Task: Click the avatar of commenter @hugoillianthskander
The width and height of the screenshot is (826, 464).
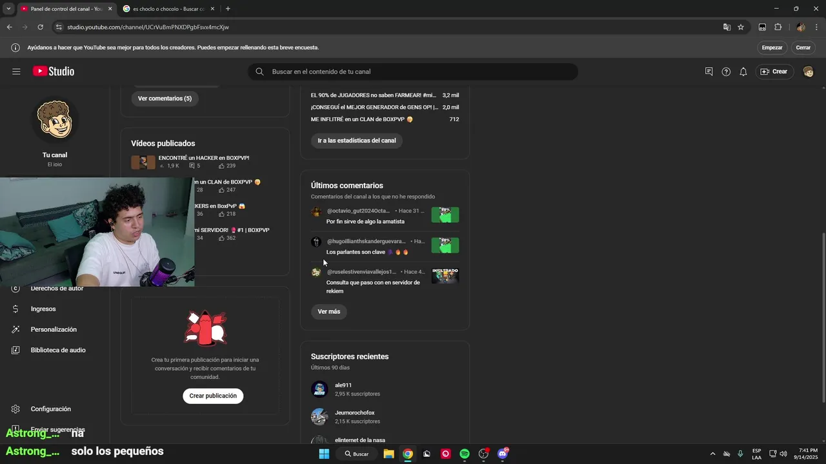Action: coord(316,242)
